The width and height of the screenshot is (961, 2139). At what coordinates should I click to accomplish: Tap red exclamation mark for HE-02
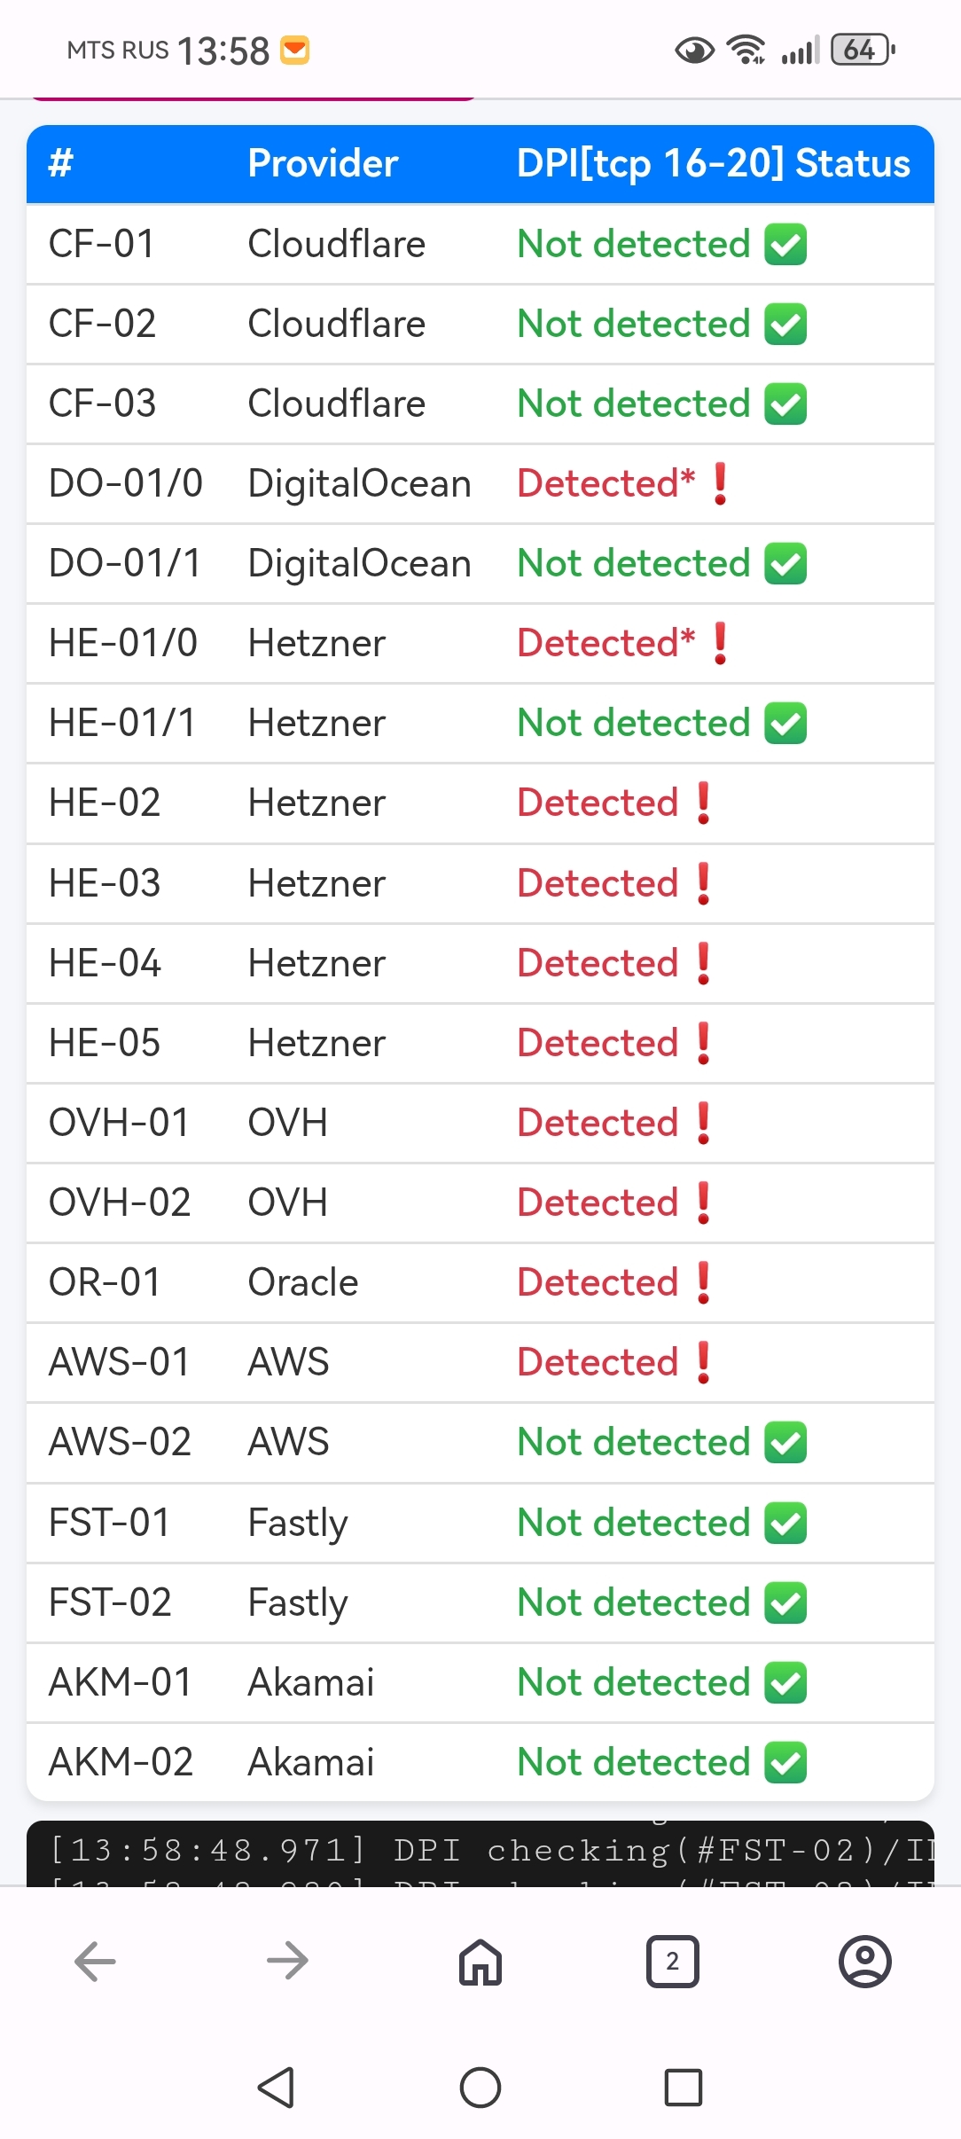(704, 803)
